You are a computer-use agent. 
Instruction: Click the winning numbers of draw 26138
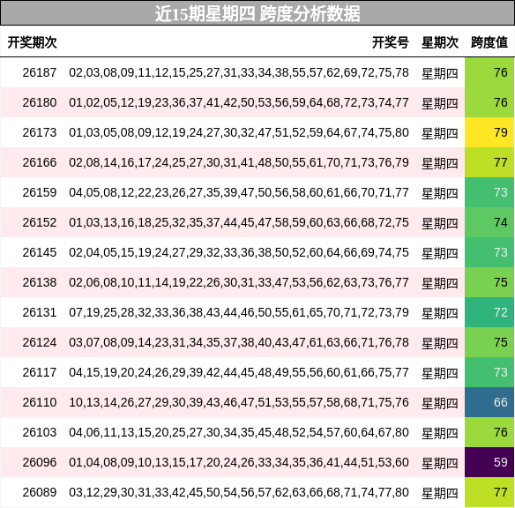(239, 282)
